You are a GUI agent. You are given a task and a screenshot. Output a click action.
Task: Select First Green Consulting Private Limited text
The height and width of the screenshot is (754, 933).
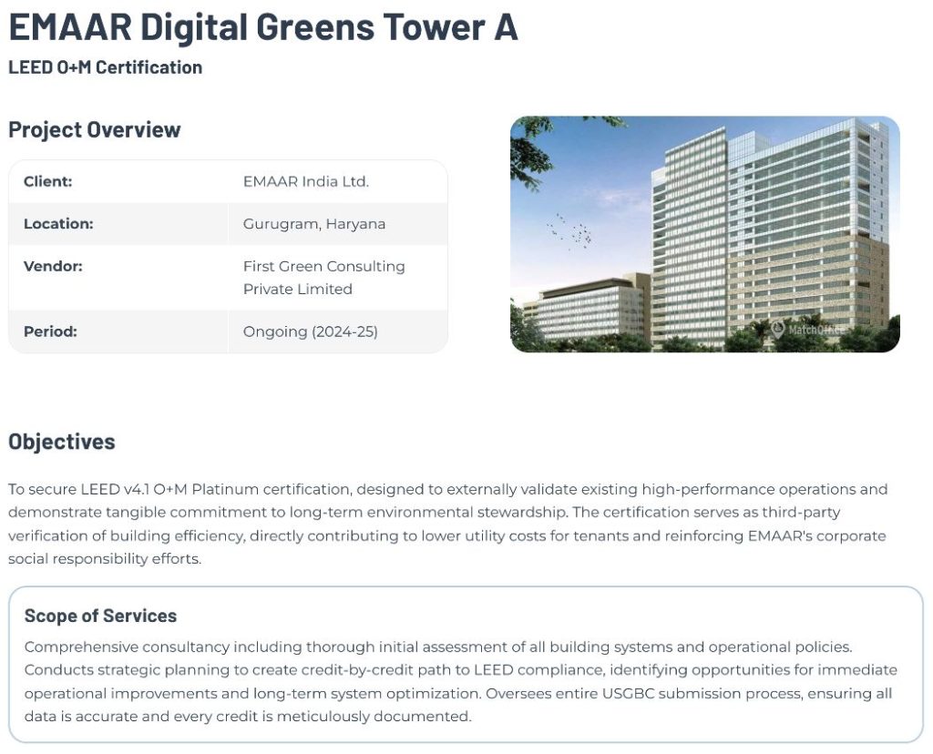coord(323,278)
